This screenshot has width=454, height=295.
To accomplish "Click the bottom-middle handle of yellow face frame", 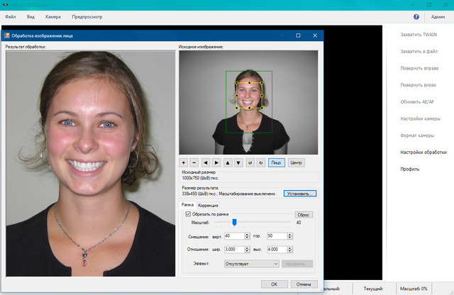I will (249, 108).
